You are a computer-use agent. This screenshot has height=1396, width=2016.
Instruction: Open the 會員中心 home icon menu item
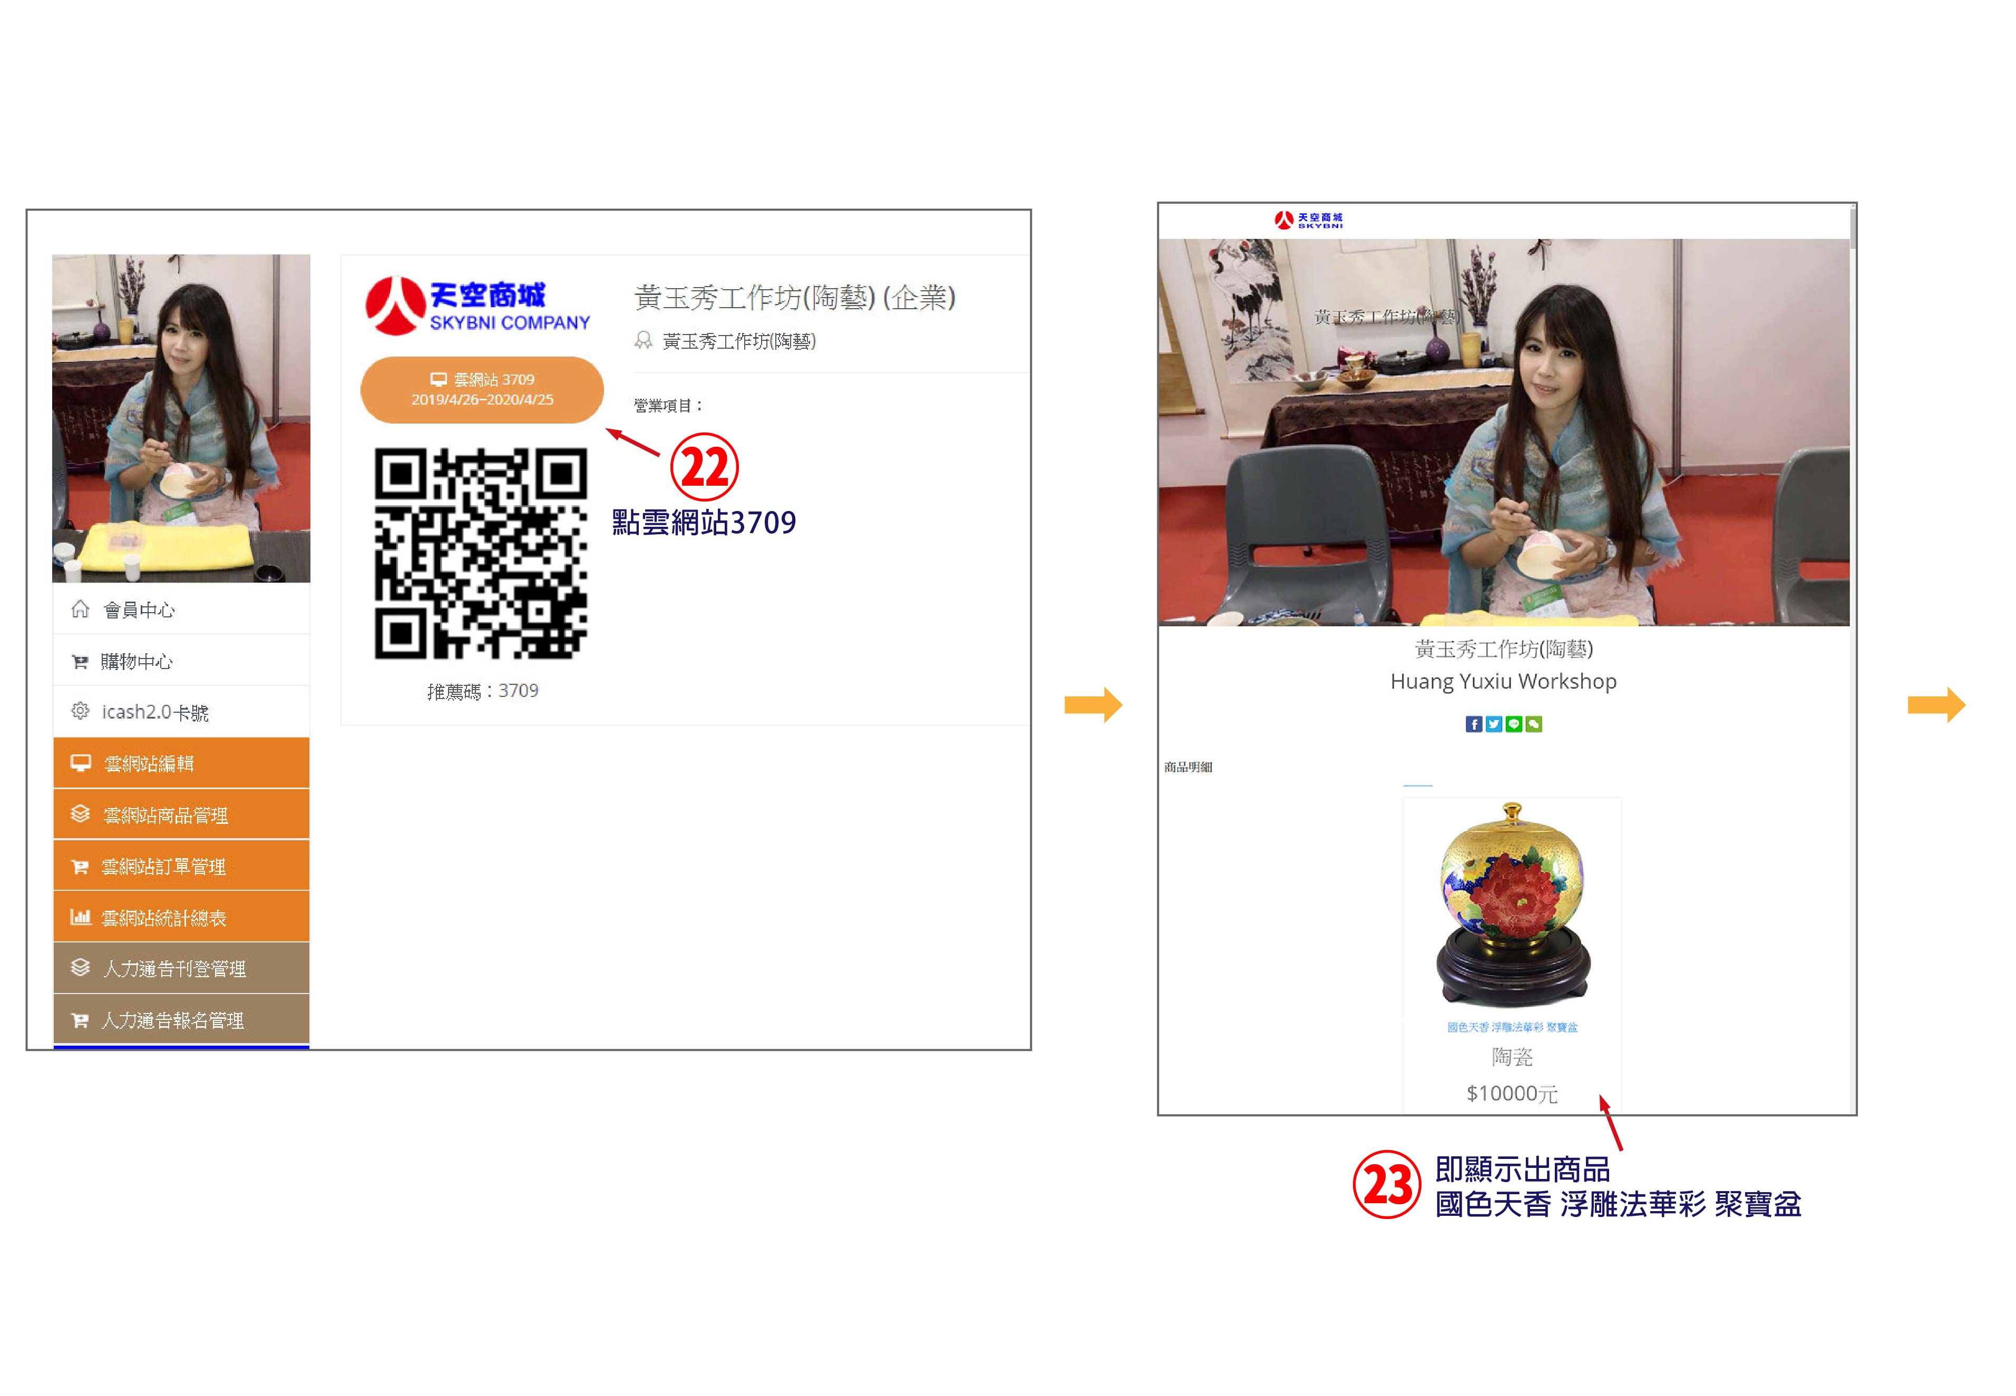point(181,609)
